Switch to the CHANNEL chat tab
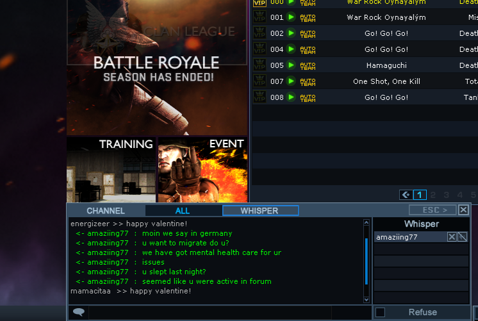 click(106, 211)
